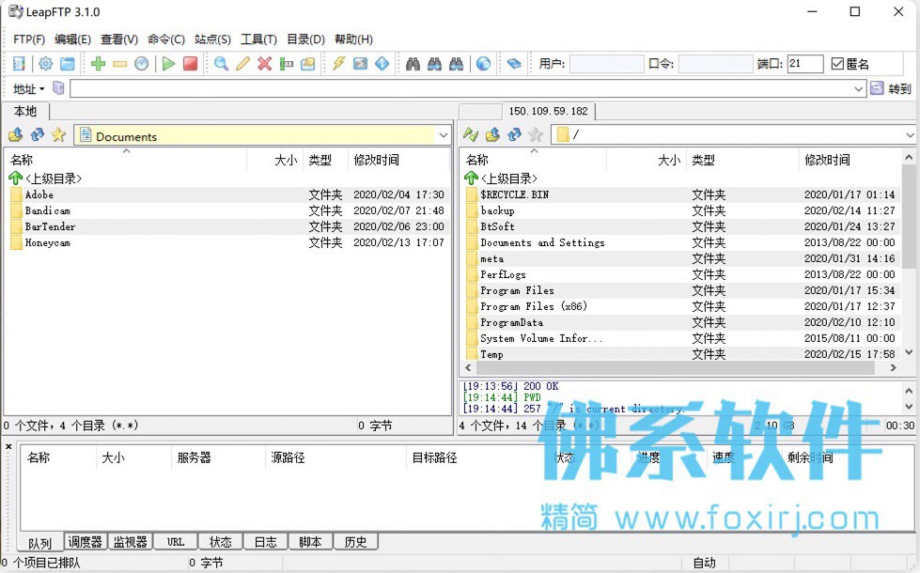The width and height of the screenshot is (920, 573).
Task: Click the blue diamond info icon
Action: (x=382, y=63)
